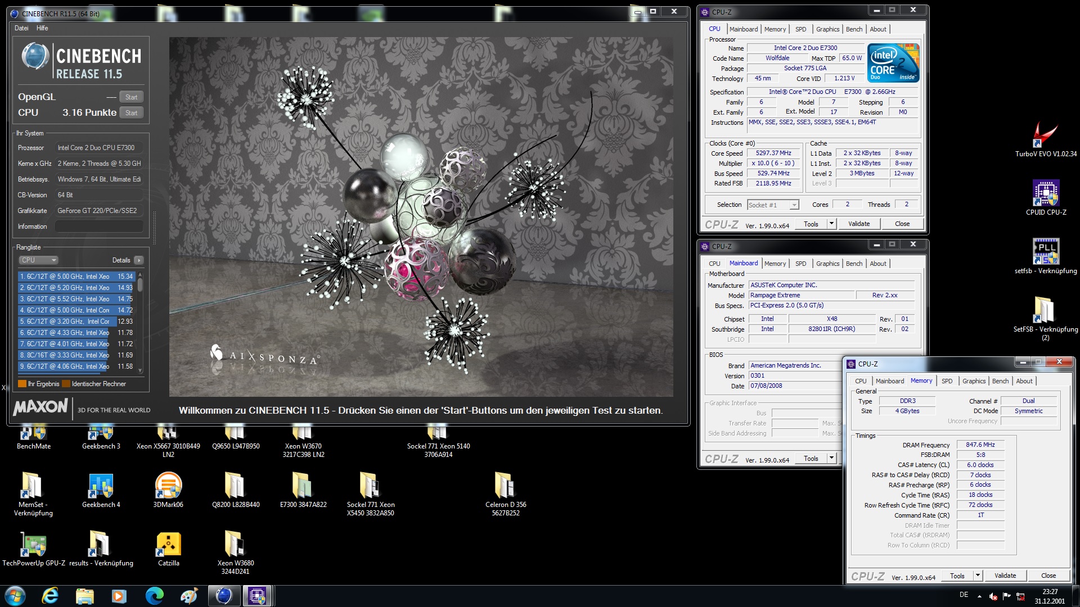Open Microsoft Edge from taskbar
The width and height of the screenshot is (1080, 607).
(154, 596)
